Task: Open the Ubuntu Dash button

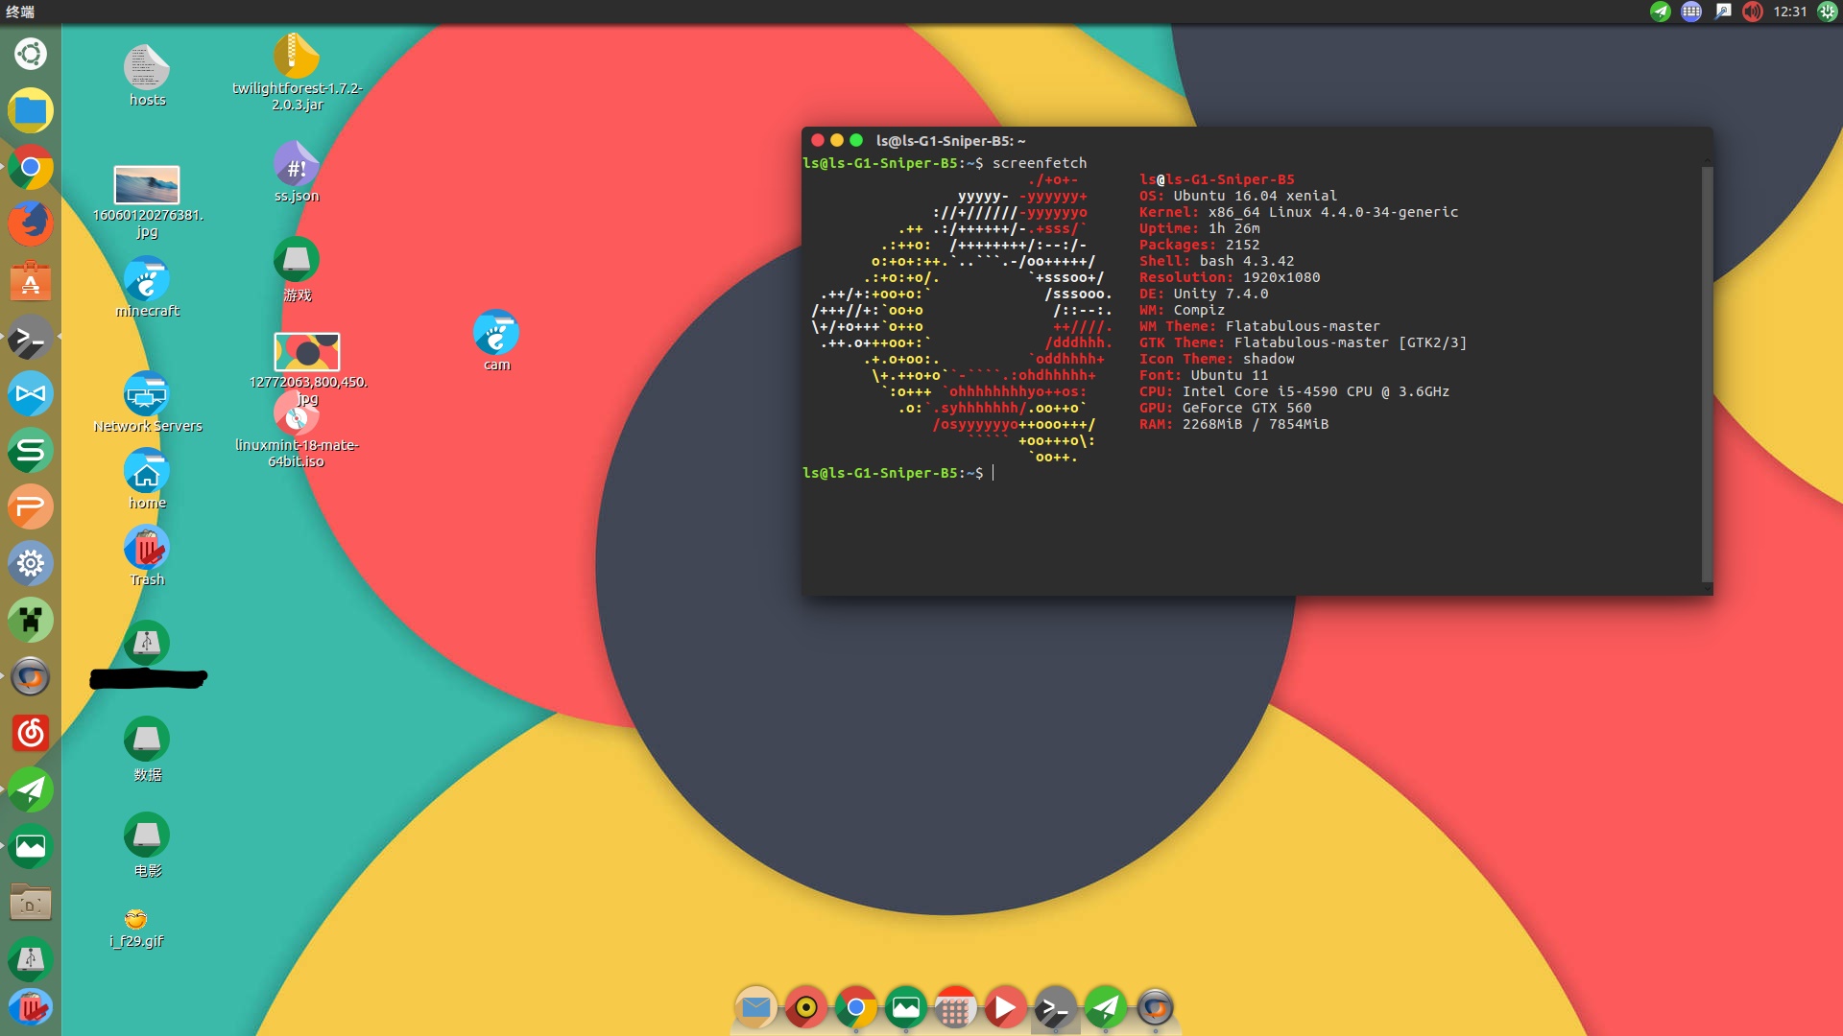Action: pyautogui.click(x=31, y=54)
